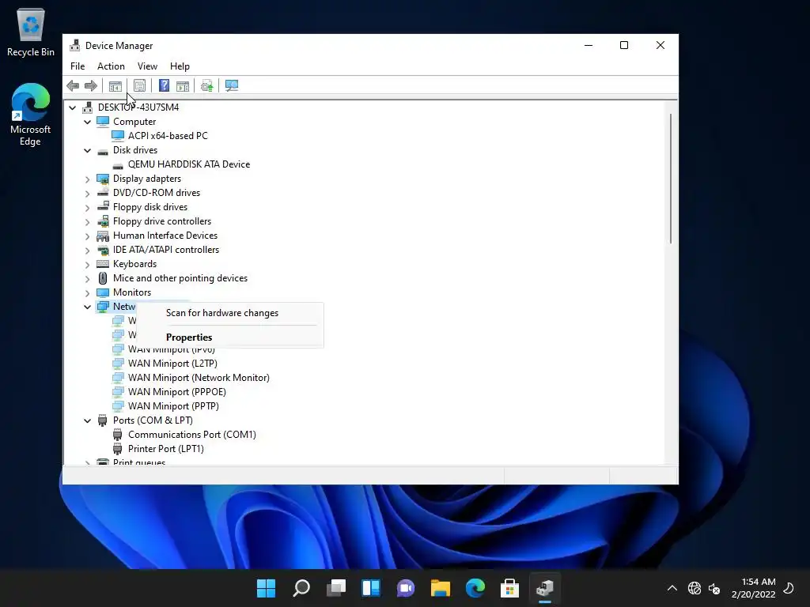Image resolution: width=810 pixels, height=607 pixels.
Task: Open the Recycle Bin desktop icon
Action: (x=31, y=32)
